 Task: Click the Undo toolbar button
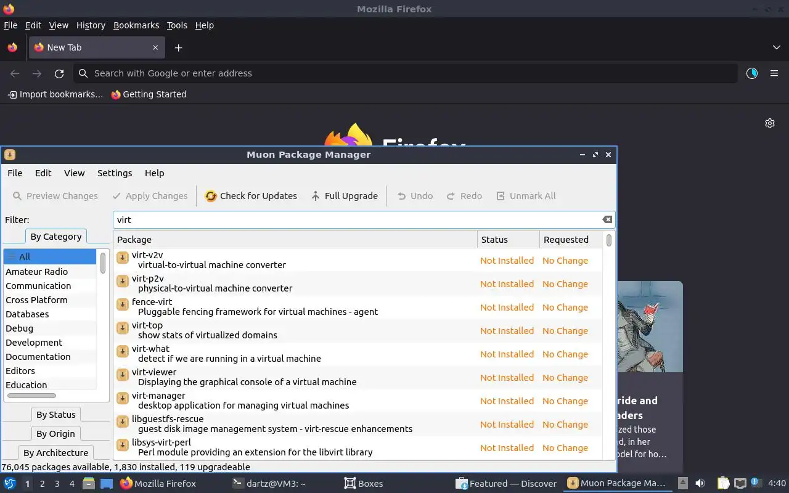[415, 196]
